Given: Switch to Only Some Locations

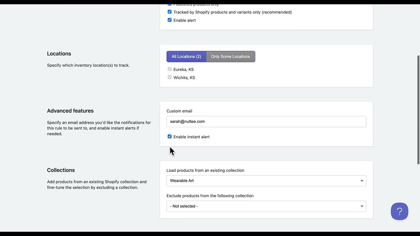Looking at the screenshot, I should pos(230,57).
